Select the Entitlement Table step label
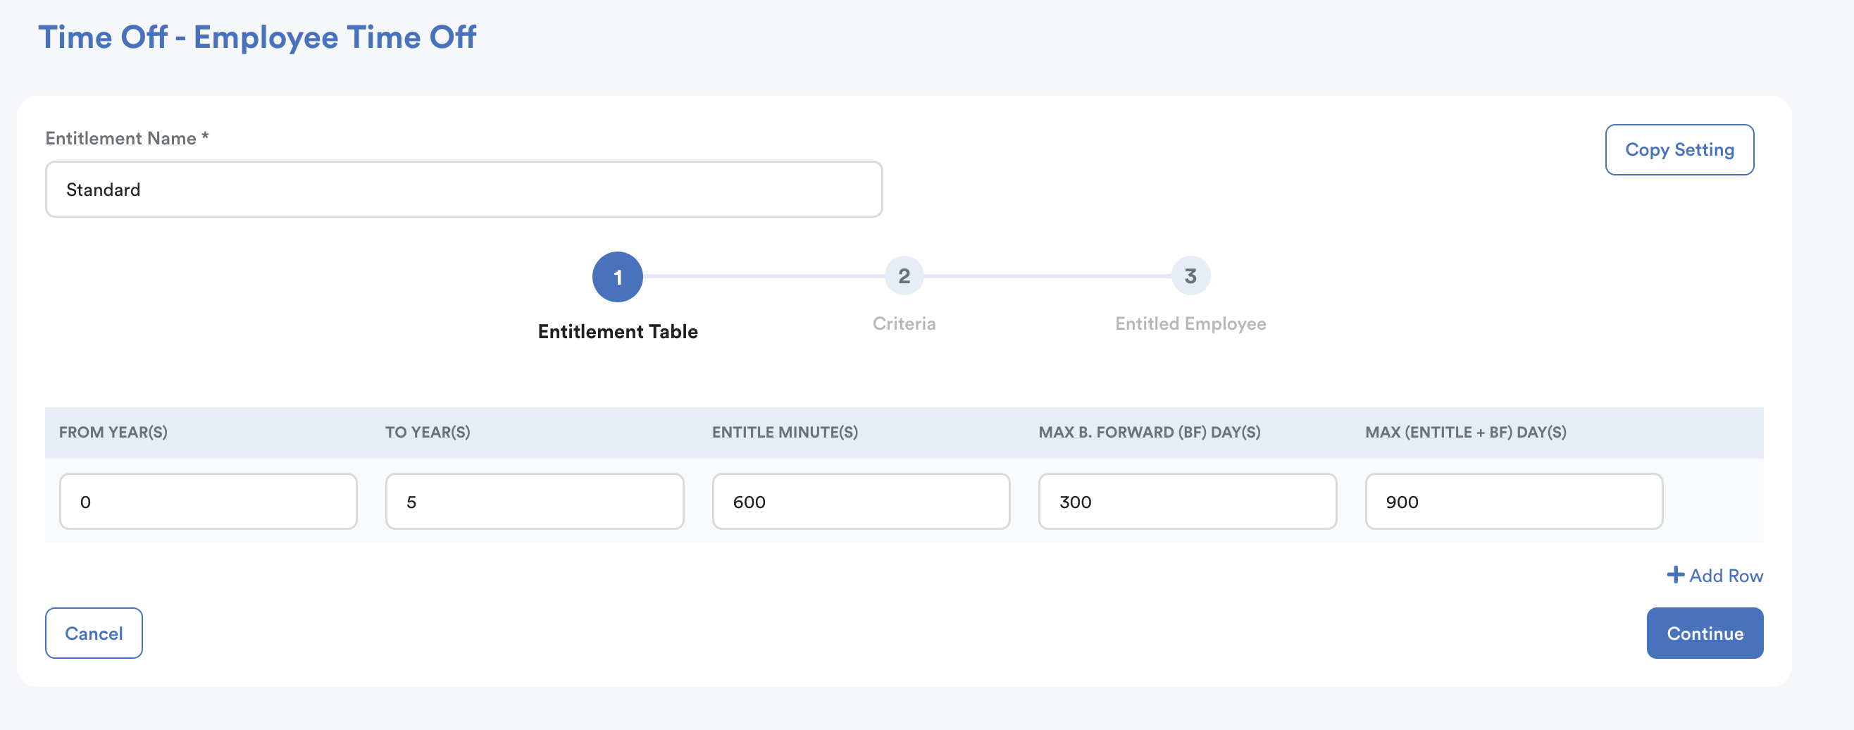This screenshot has height=730, width=1854. click(x=618, y=331)
